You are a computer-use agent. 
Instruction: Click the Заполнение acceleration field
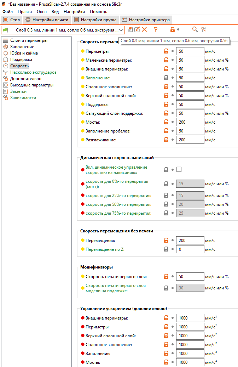point(190,354)
